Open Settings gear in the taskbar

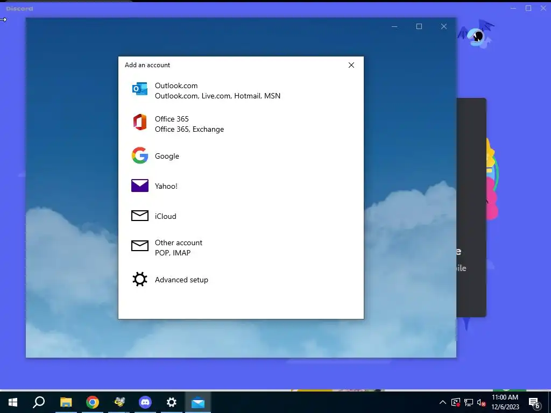[x=172, y=402]
